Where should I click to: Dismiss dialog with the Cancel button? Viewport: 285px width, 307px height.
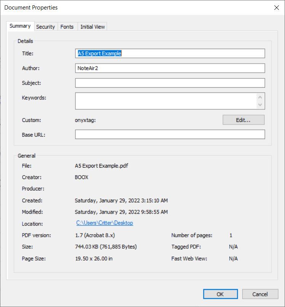click(260, 294)
